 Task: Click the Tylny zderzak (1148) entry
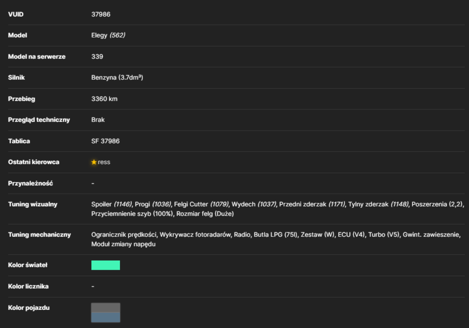pos(378,205)
